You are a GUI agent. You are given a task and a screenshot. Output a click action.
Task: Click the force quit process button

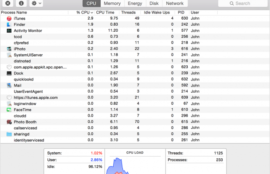pos(8,3)
